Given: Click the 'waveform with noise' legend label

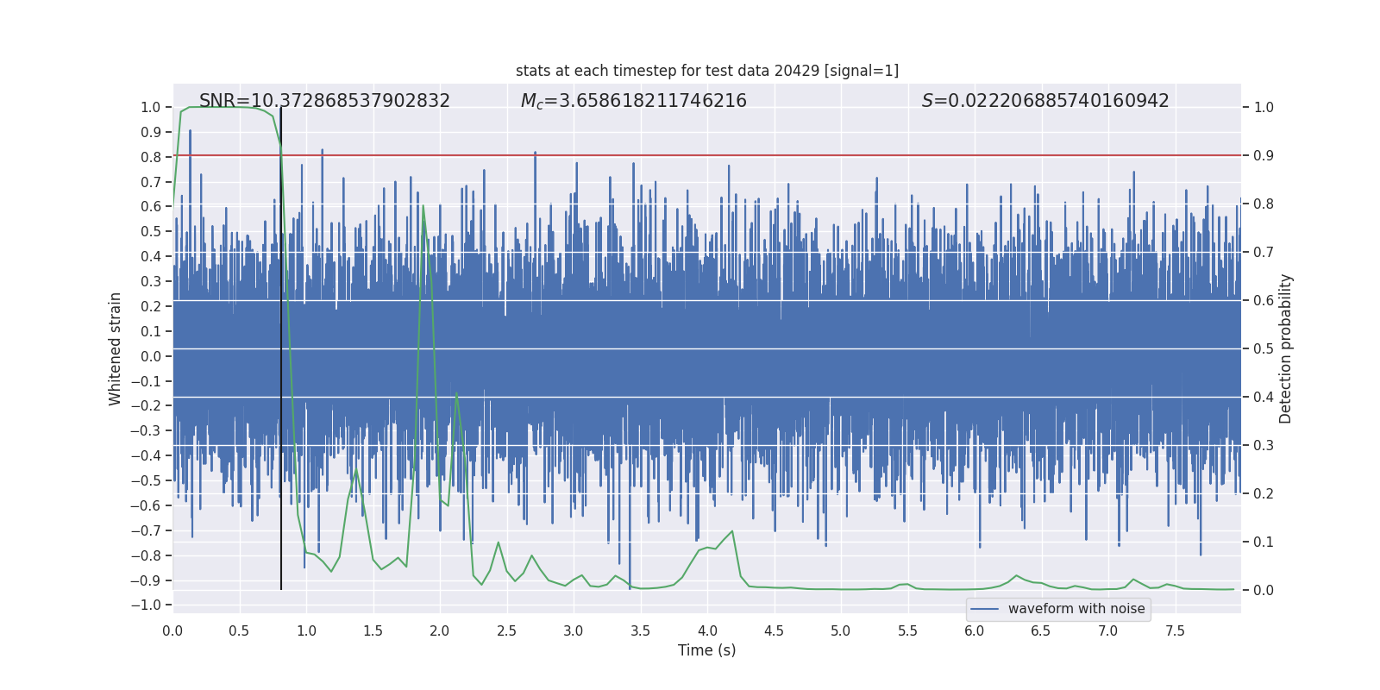Looking at the screenshot, I should 1076,609.
